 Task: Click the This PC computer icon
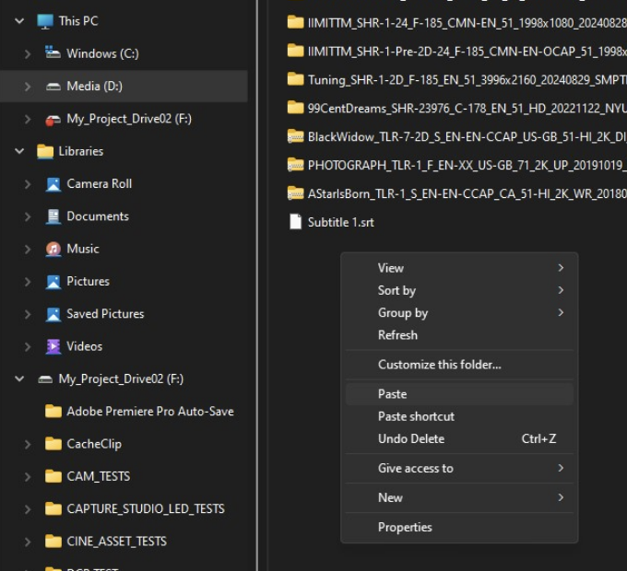coord(45,21)
